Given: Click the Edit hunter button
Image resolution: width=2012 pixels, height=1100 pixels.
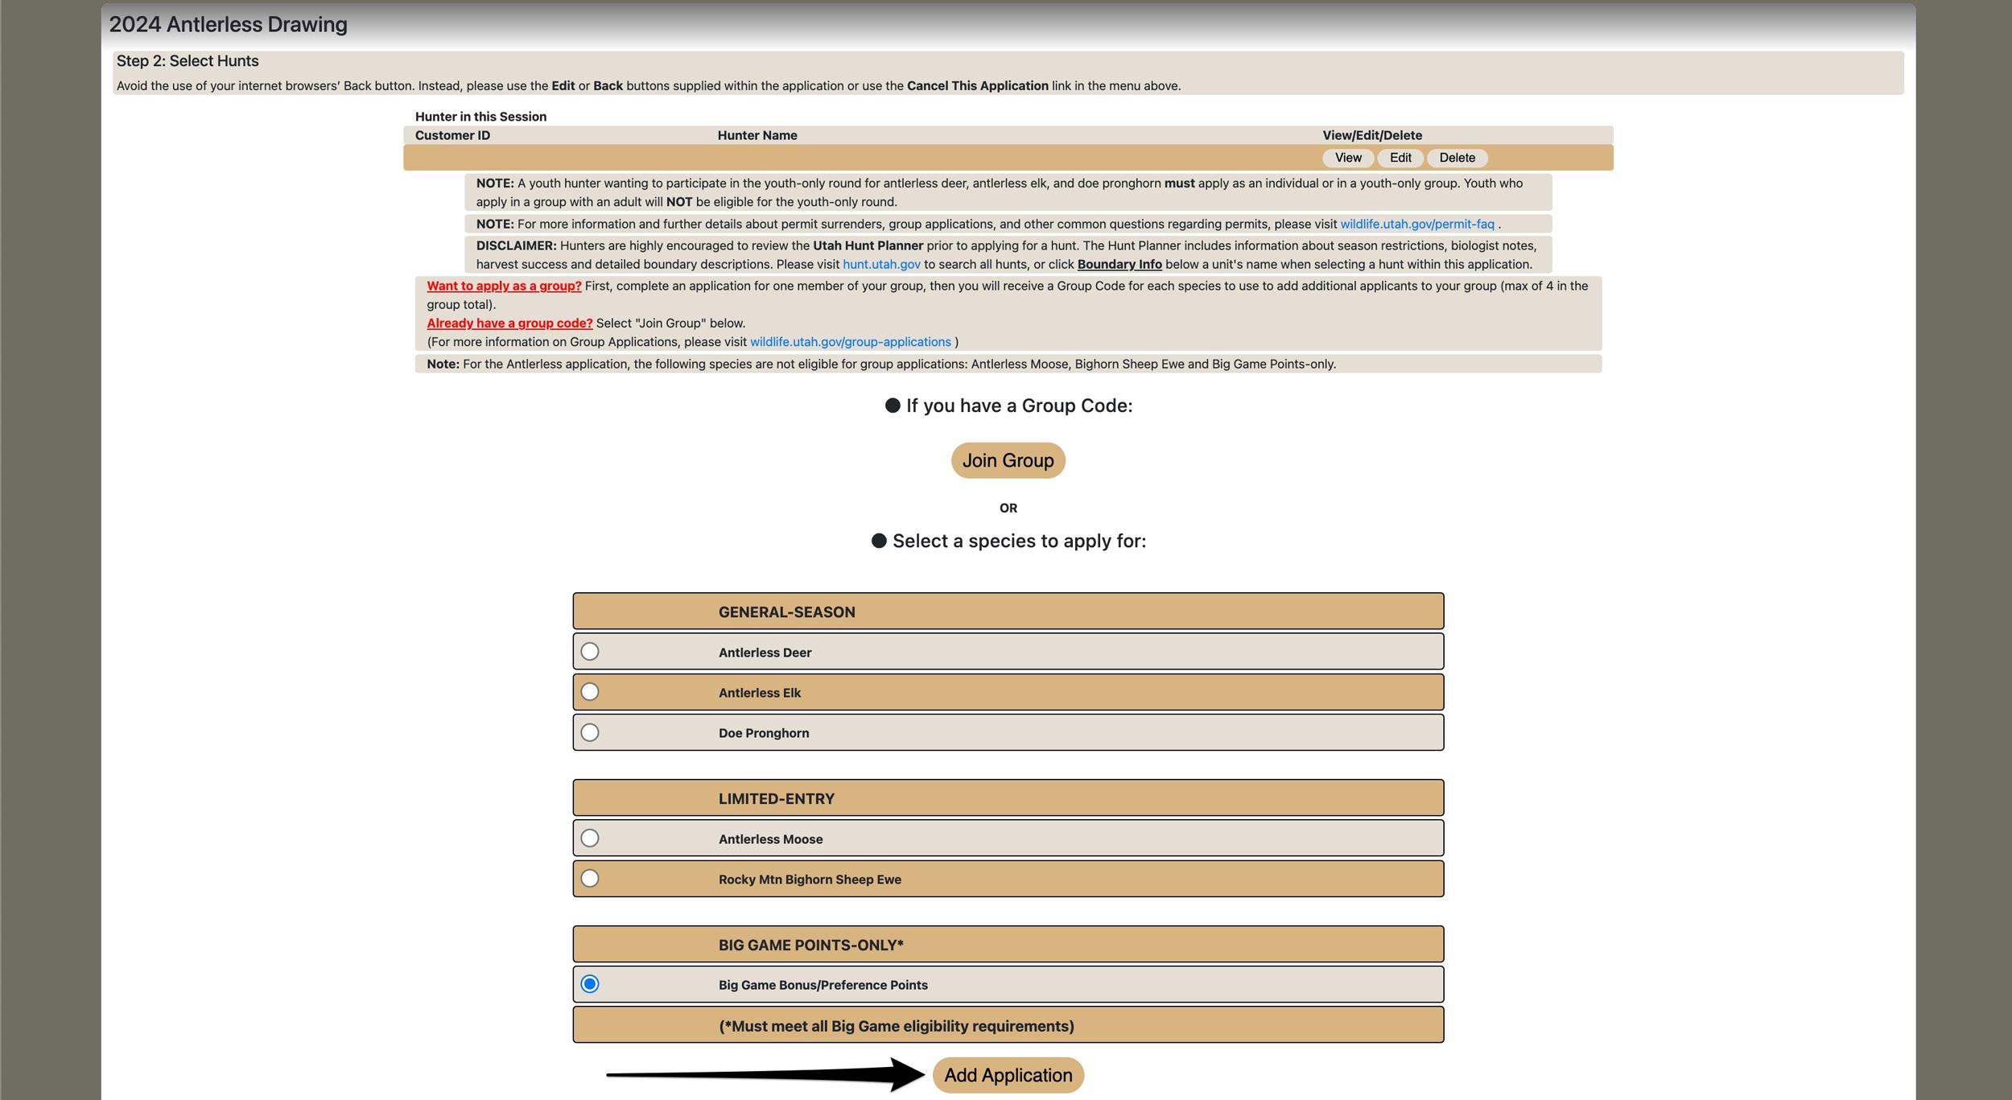Looking at the screenshot, I should [x=1400, y=158].
